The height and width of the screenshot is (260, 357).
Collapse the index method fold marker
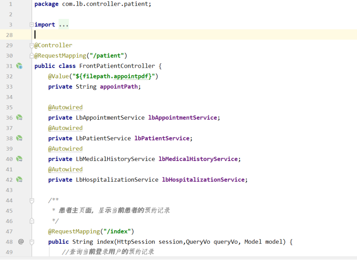pyautogui.click(x=32, y=242)
